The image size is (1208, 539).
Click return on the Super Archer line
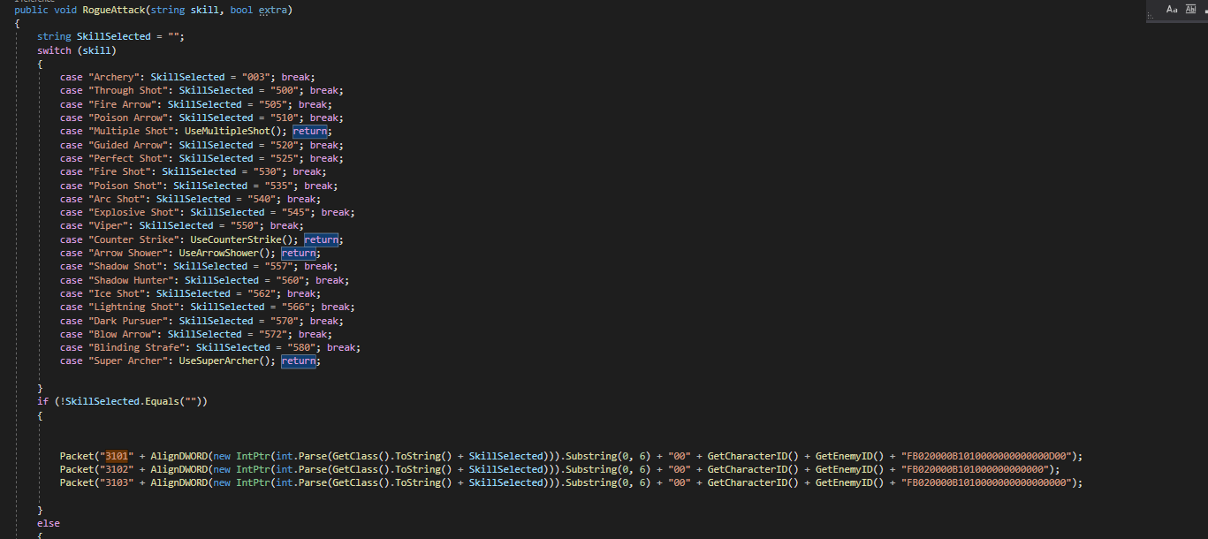click(x=299, y=361)
